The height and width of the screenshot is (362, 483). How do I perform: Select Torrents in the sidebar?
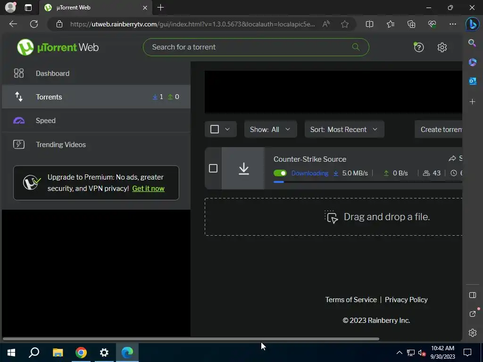point(96,97)
